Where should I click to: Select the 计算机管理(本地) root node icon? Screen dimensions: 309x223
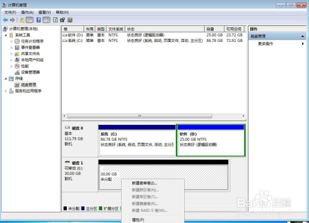pos(6,29)
